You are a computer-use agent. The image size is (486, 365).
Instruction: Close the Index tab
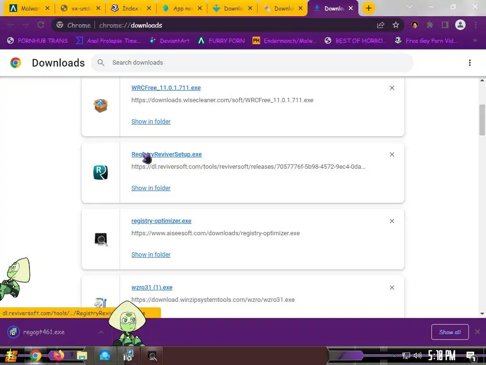point(149,9)
